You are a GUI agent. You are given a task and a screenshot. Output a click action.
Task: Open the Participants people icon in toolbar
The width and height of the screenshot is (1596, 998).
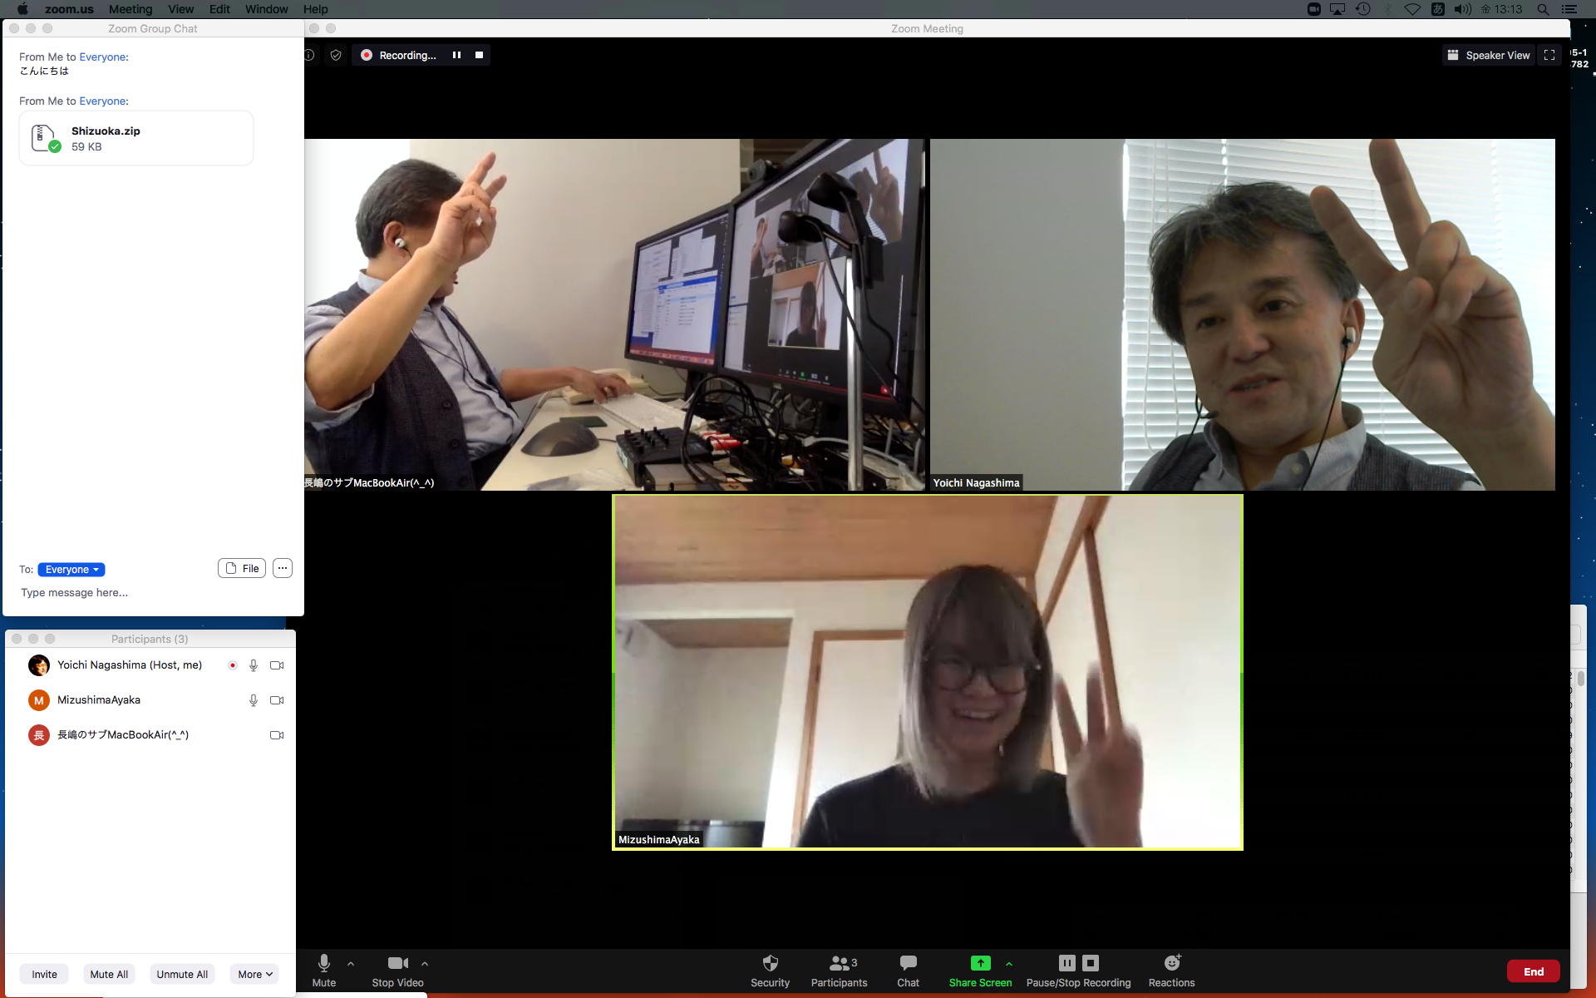pos(839,963)
